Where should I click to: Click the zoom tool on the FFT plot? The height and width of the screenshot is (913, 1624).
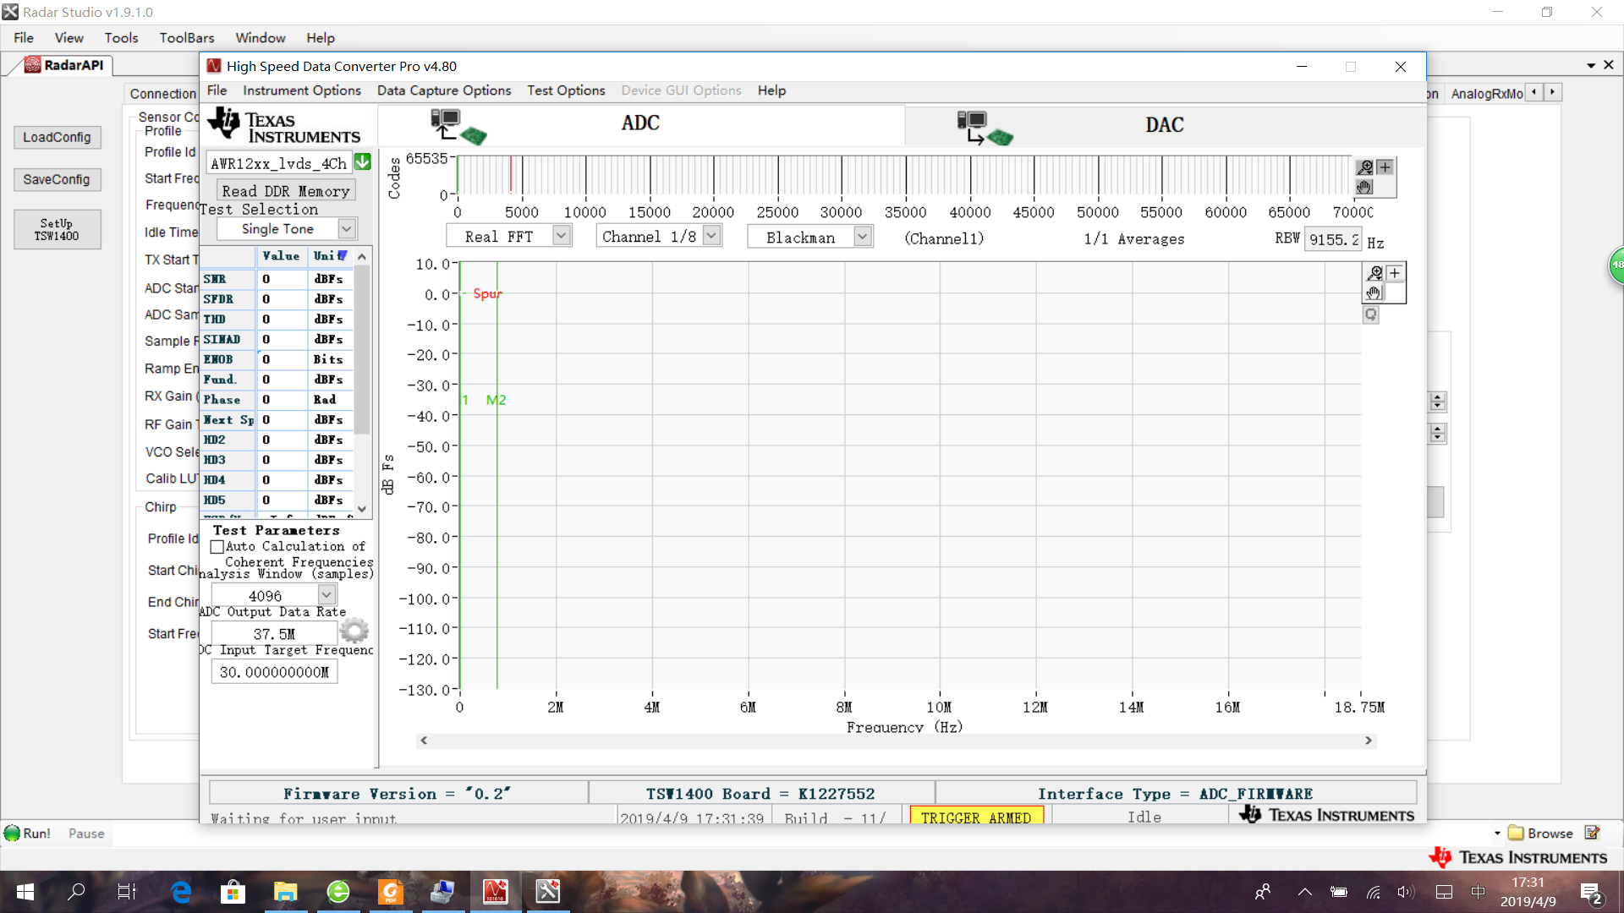click(x=1374, y=273)
